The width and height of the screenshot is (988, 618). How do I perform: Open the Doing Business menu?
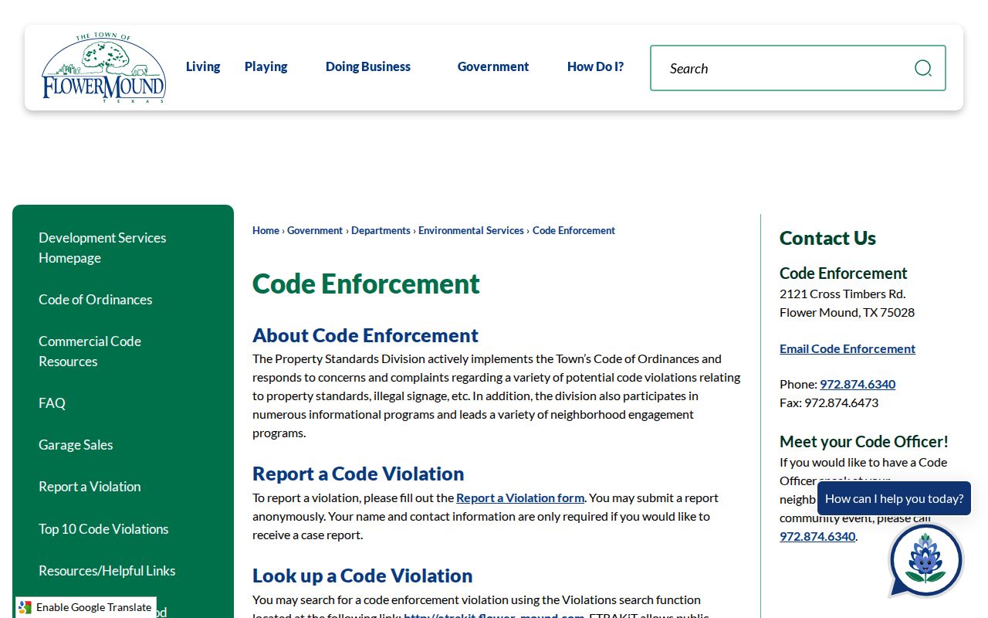coord(368,66)
